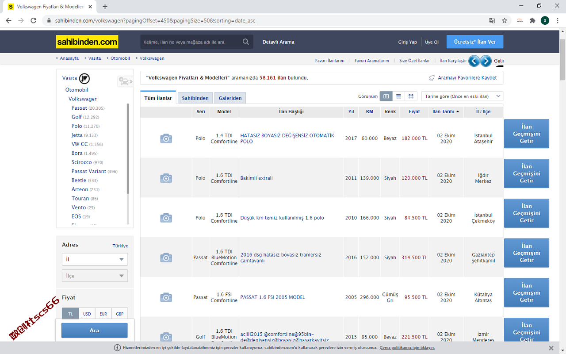Viewport: 566px width, 354px height.
Task: Click the previous blue arrow button
Action: tap(474, 61)
